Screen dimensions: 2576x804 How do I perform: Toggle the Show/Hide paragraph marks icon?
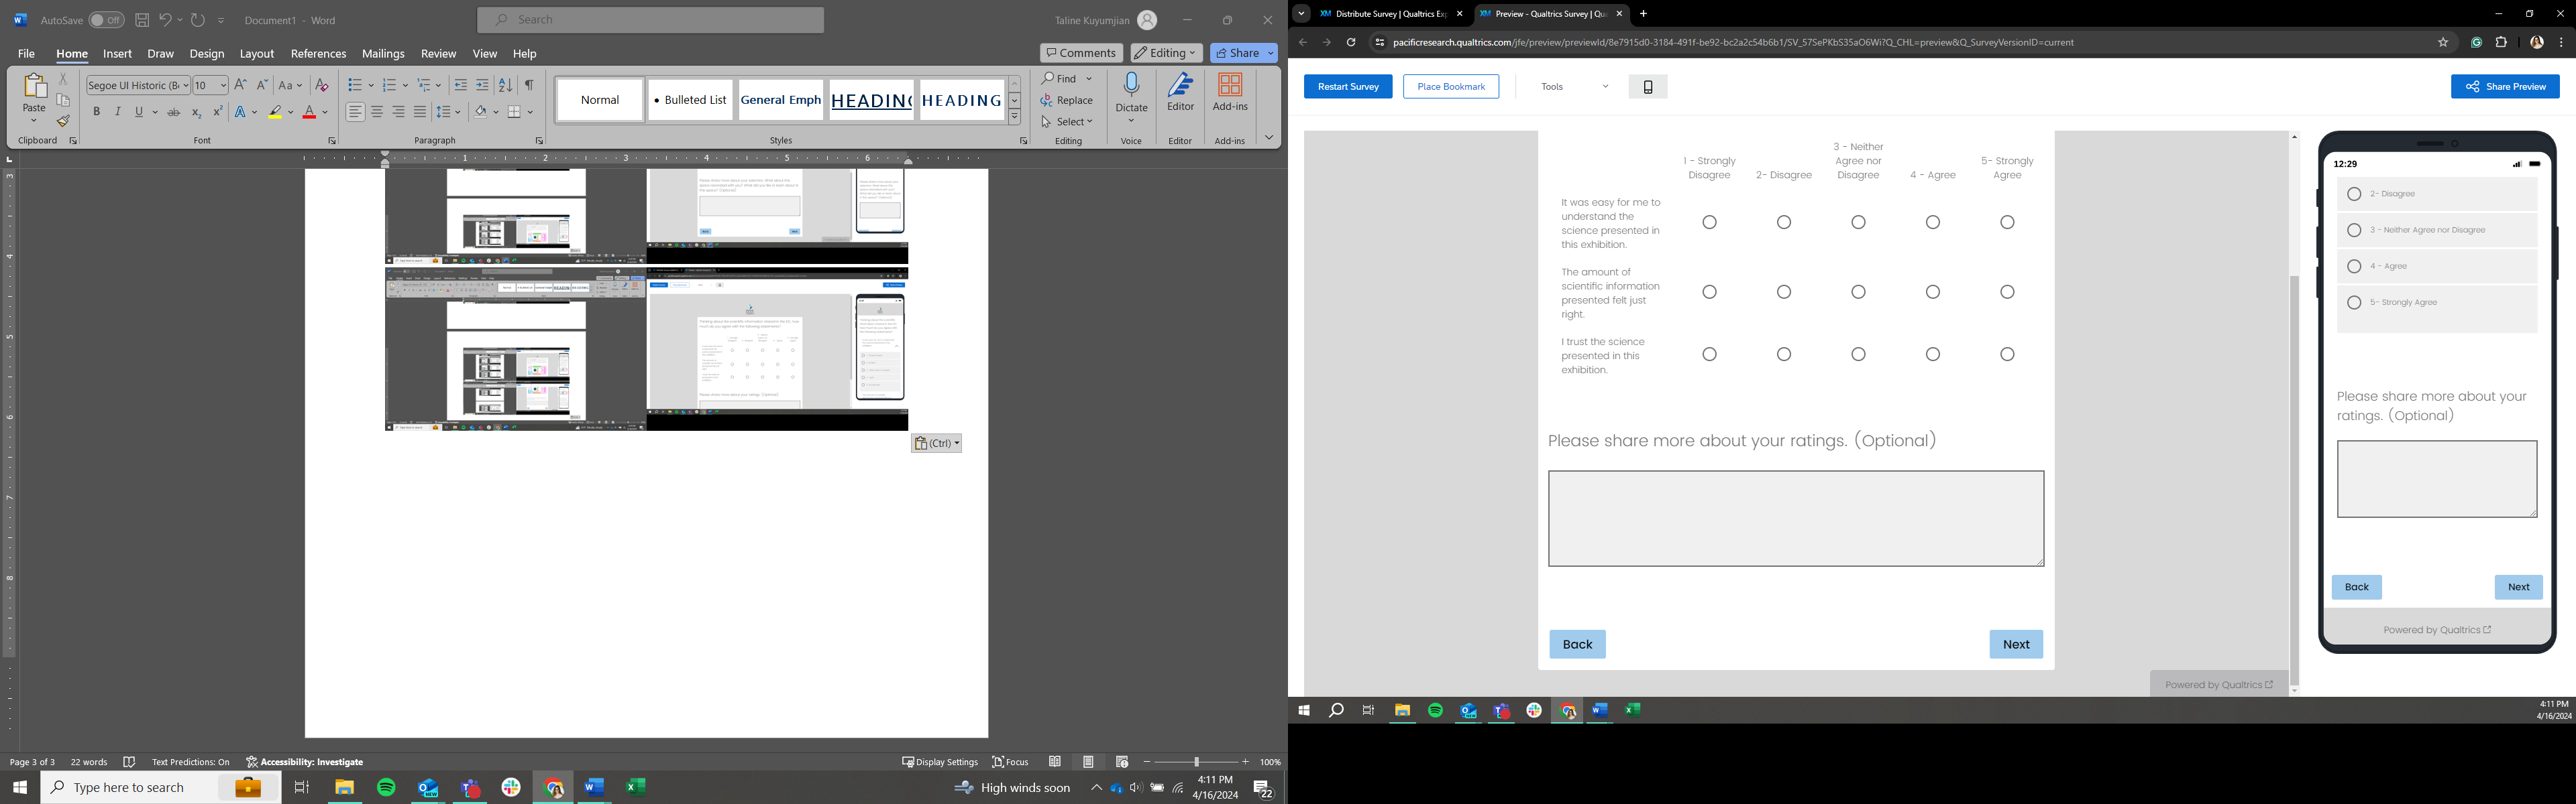tap(529, 85)
